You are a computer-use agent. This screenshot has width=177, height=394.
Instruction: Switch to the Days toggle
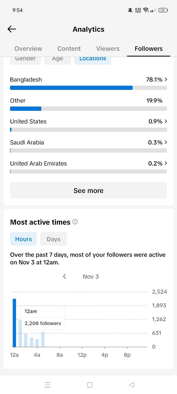[x=53, y=239]
